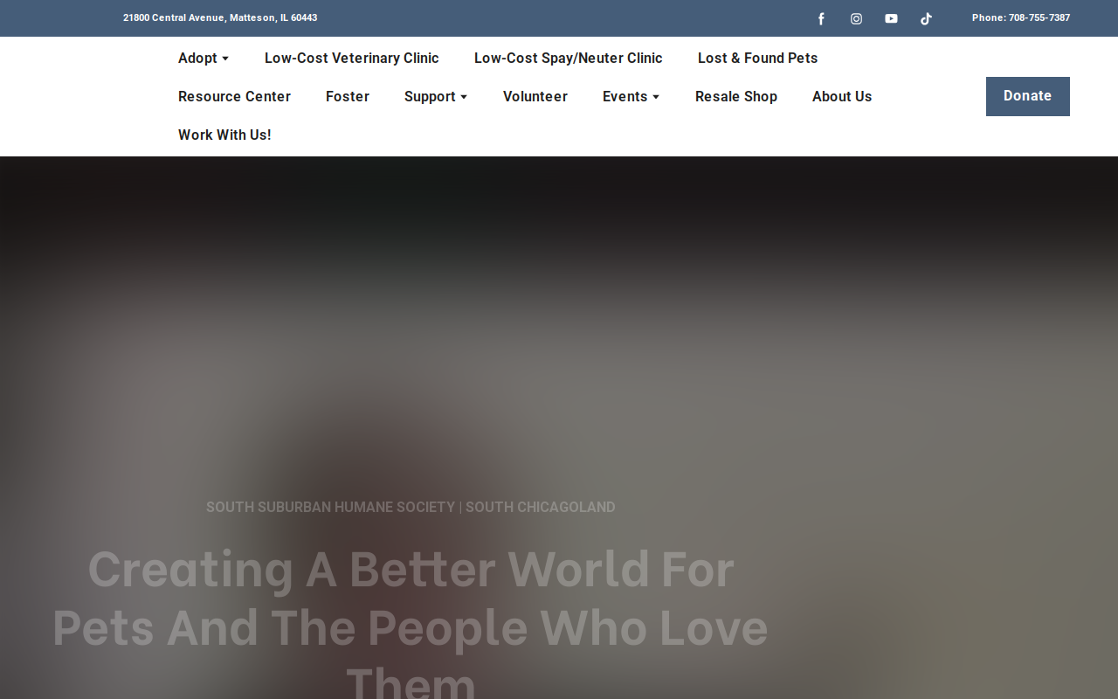1118x699 pixels.
Task: Select the Foster menu item
Action: coord(348,96)
